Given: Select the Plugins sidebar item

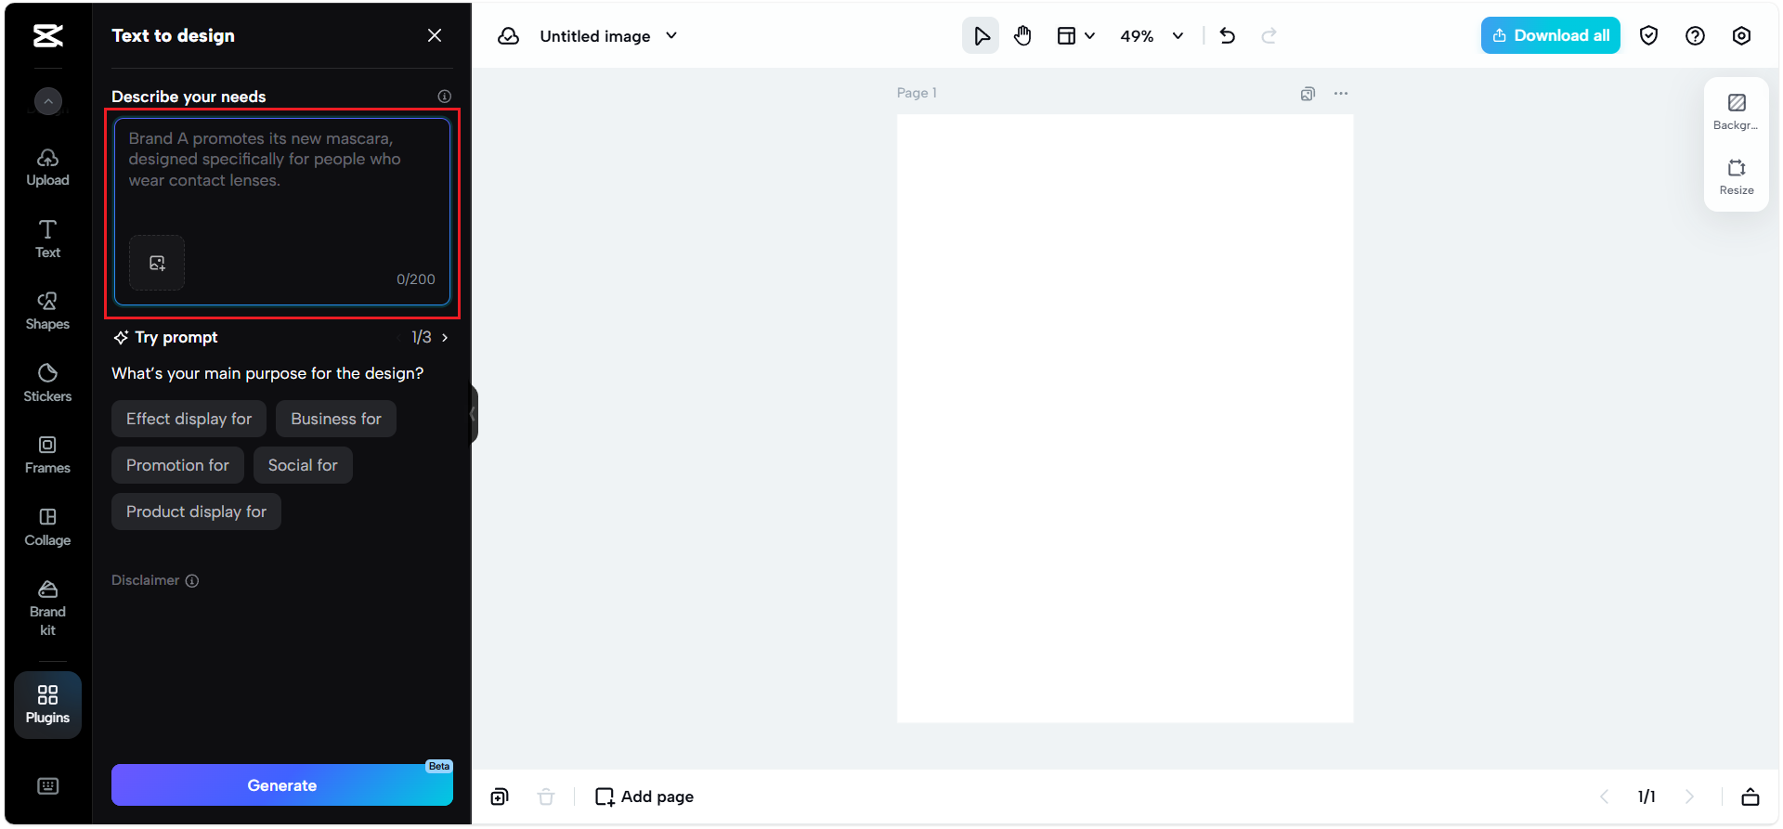Looking at the screenshot, I should pos(47,705).
